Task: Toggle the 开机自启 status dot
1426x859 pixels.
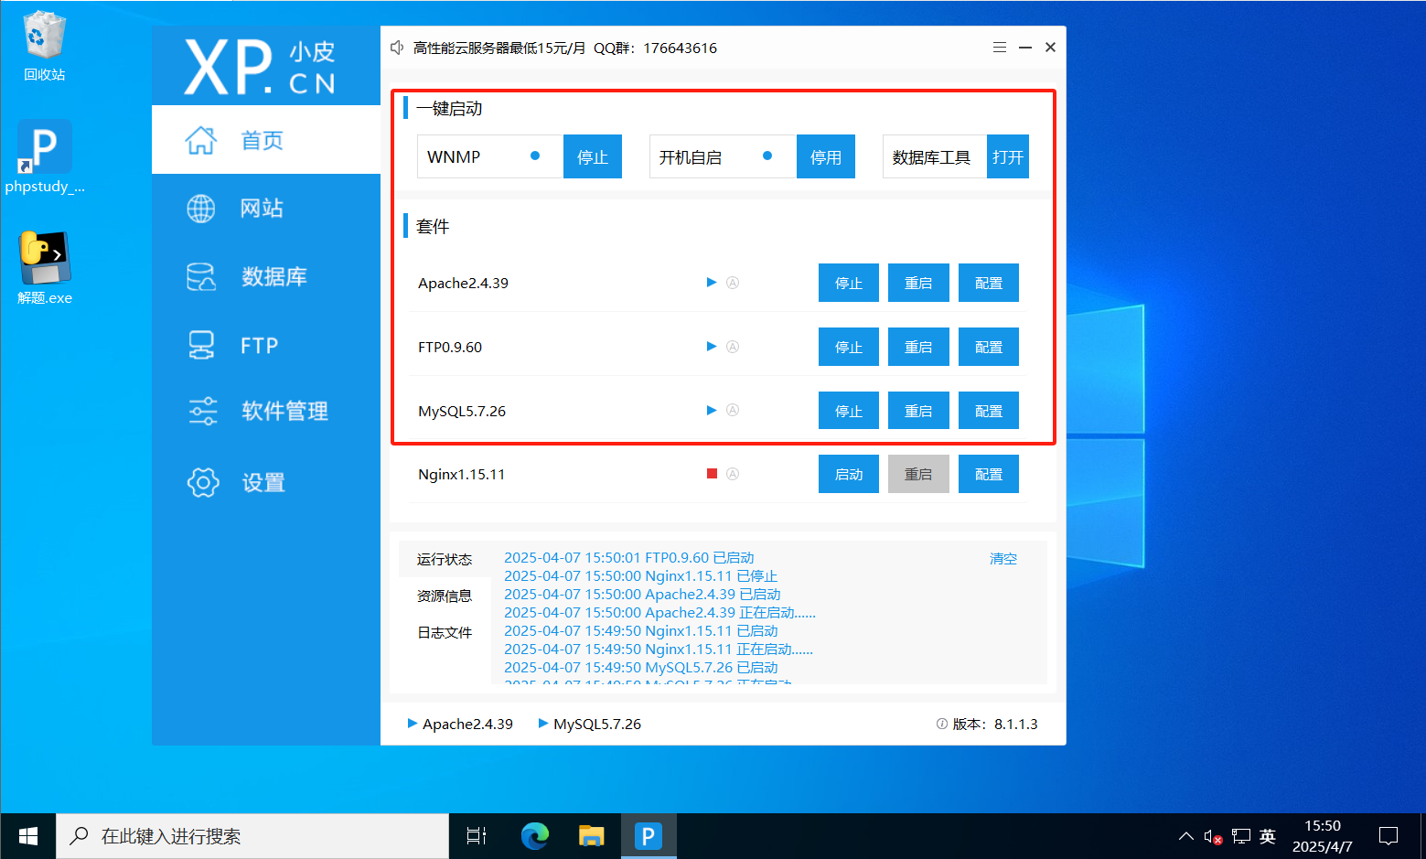Action: (x=767, y=156)
